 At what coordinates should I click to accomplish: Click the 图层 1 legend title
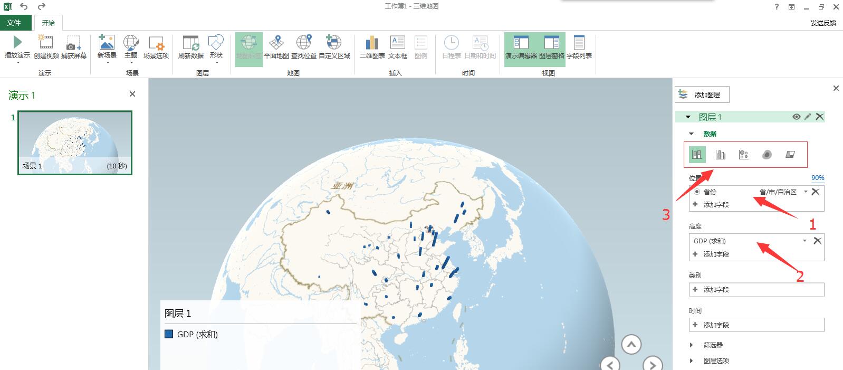pyautogui.click(x=178, y=313)
